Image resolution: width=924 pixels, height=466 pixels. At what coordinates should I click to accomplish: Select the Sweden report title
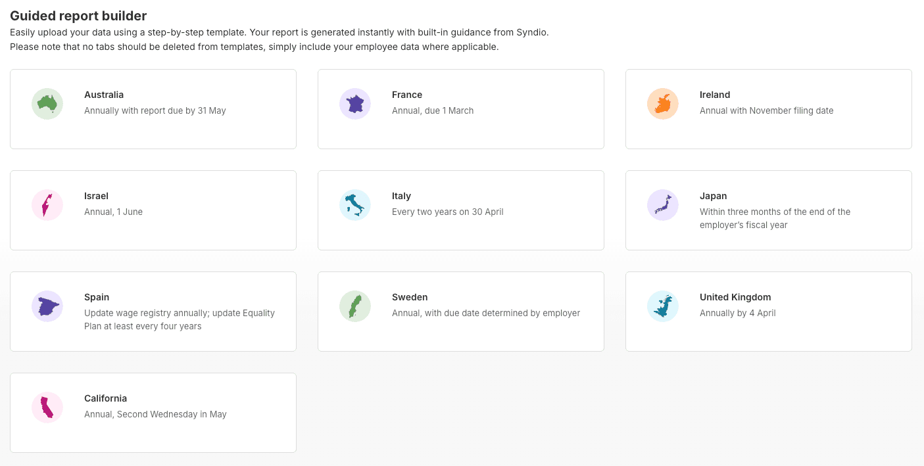tap(410, 297)
